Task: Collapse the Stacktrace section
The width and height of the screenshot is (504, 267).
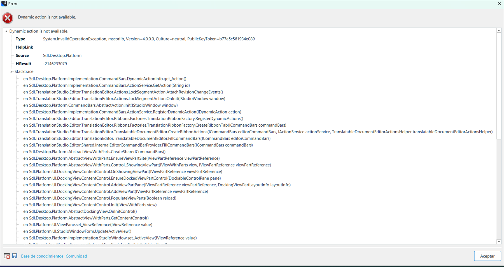Action: 11,71
